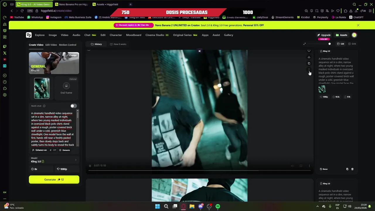Screen dimensions: 375x211
Task: Open Twitch from the Opera sidebar
Action: (5, 46)
